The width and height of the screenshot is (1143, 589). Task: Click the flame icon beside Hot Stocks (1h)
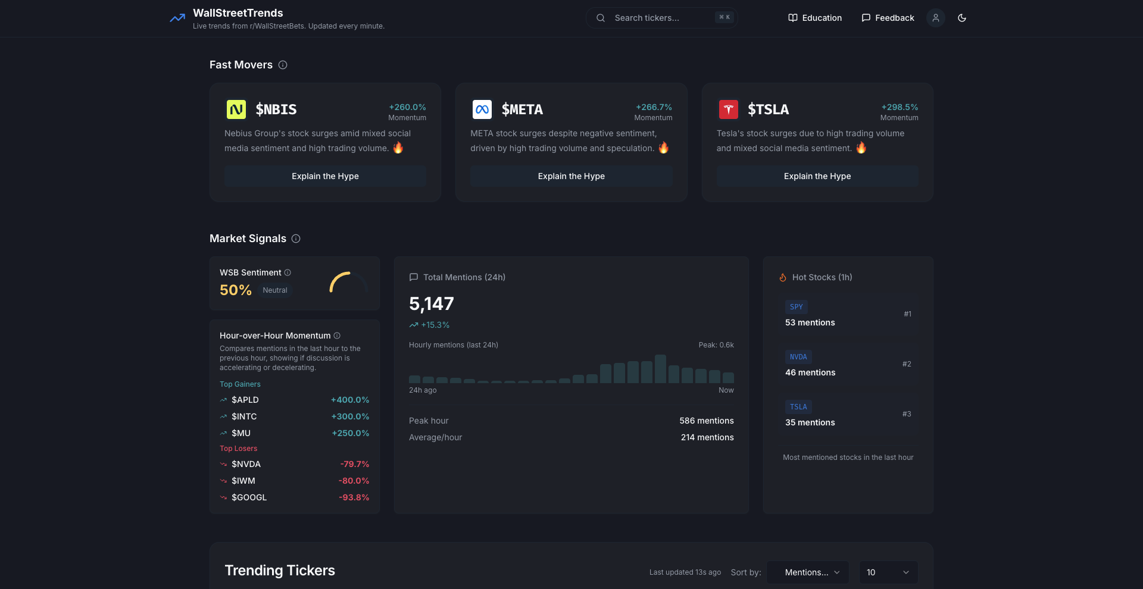[782, 277]
